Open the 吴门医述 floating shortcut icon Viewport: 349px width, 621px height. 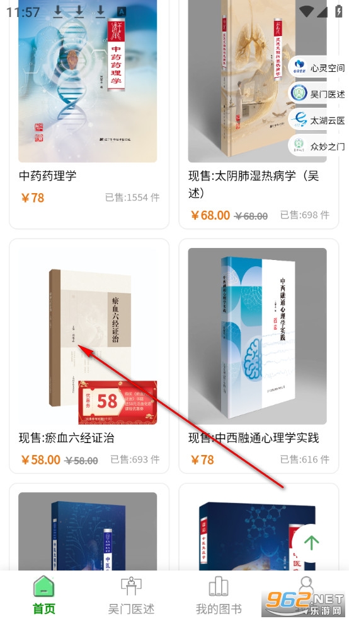pos(299,94)
